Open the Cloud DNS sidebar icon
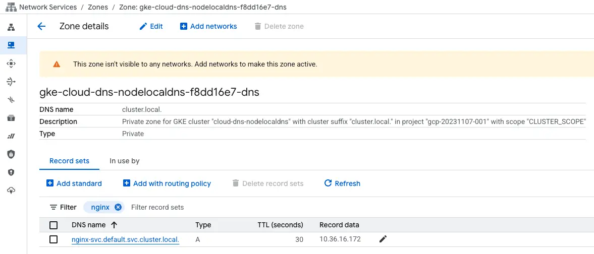Image resolution: width=594 pixels, height=254 pixels. tap(11, 45)
